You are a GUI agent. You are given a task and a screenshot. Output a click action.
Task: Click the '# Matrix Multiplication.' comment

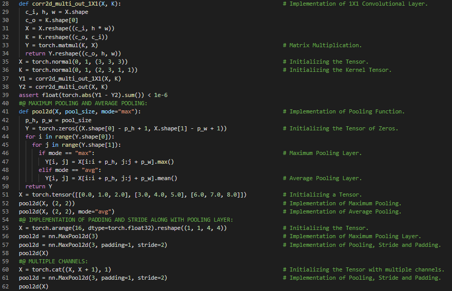(325, 45)
